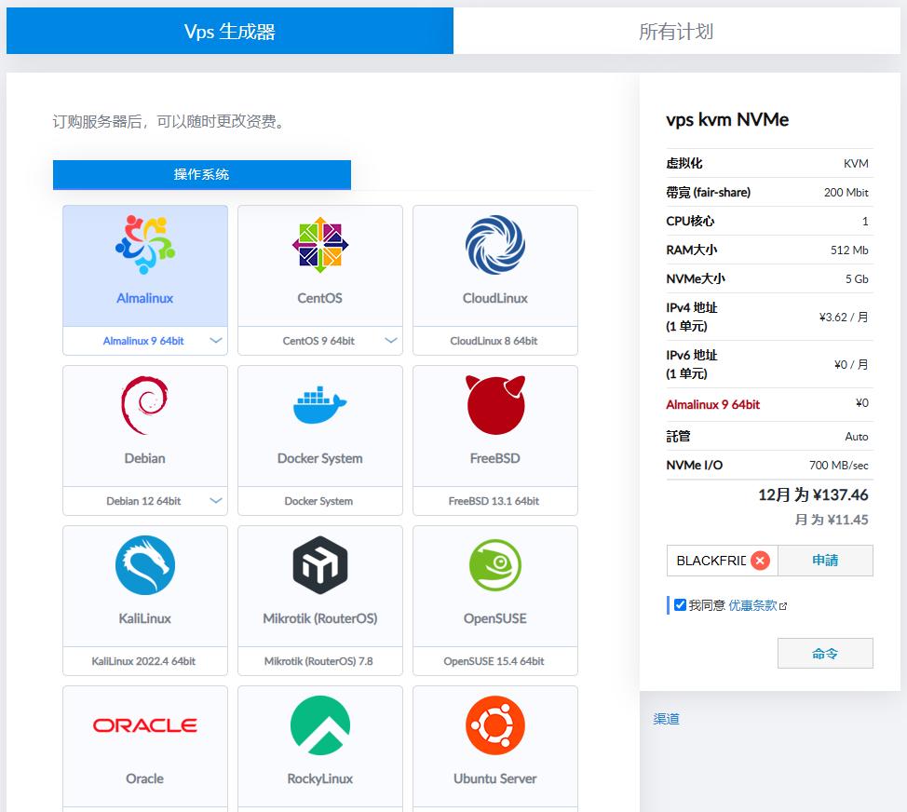Uncheck the 我同意 terms checkbox
Screen dimensions: 907x812
click(680, 605)
